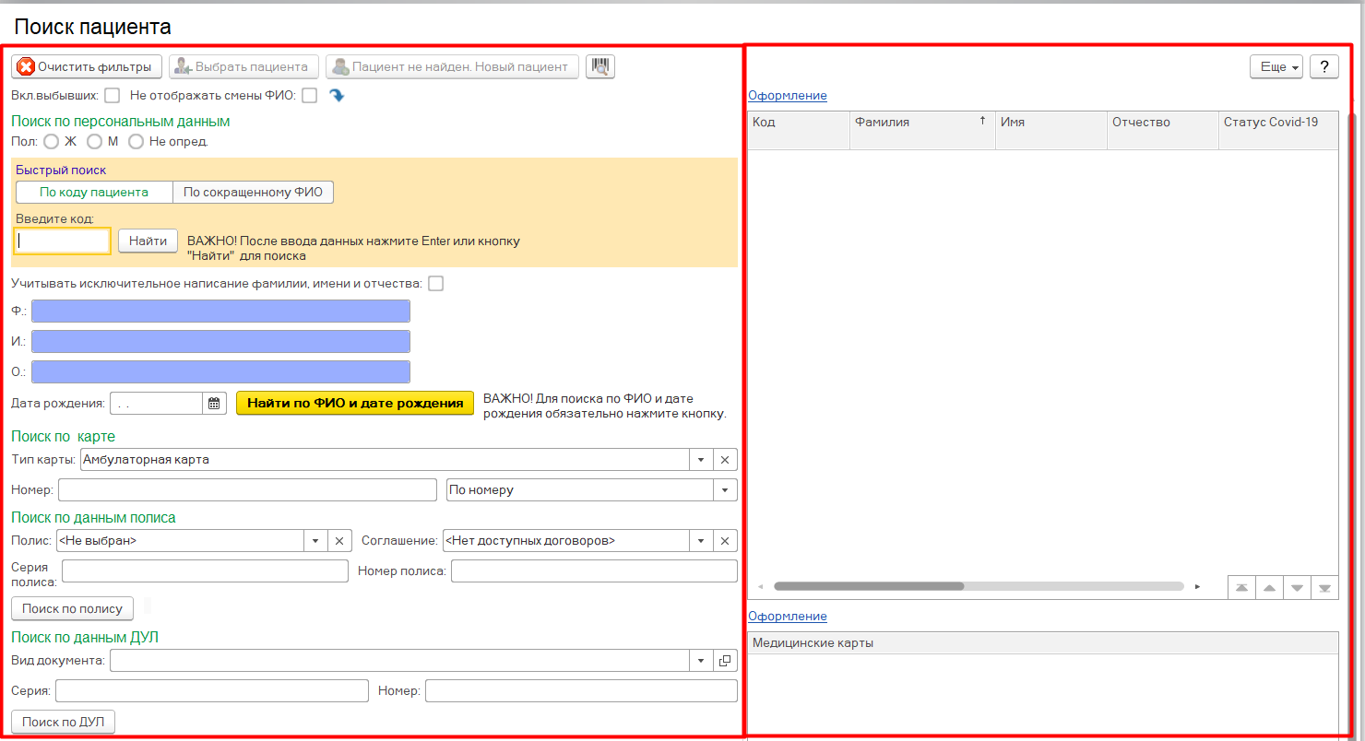This screenshot has width=1365, height=741.
Task: Expand the Тип карты dropdown
Action: tap(700, 460)
